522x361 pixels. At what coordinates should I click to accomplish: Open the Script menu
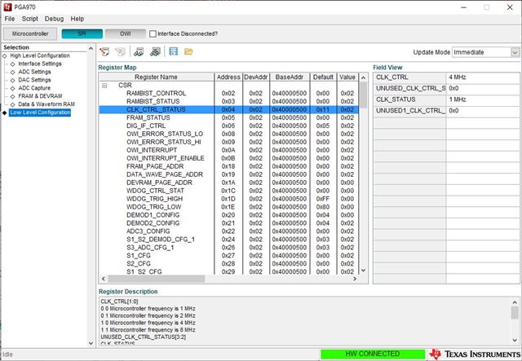[x=30, y=19]
